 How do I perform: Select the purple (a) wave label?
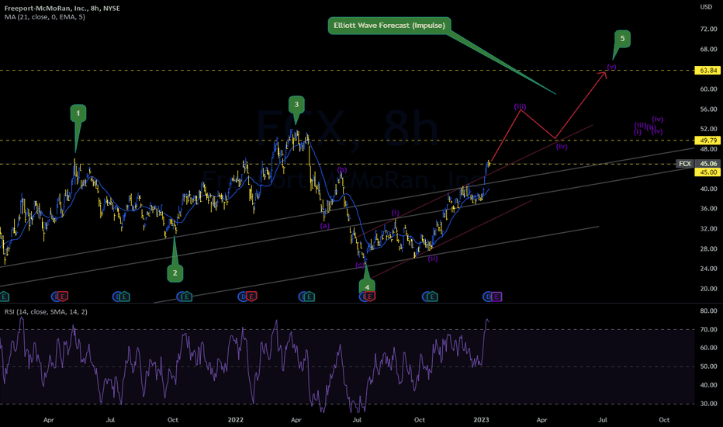tap(325, 226)
